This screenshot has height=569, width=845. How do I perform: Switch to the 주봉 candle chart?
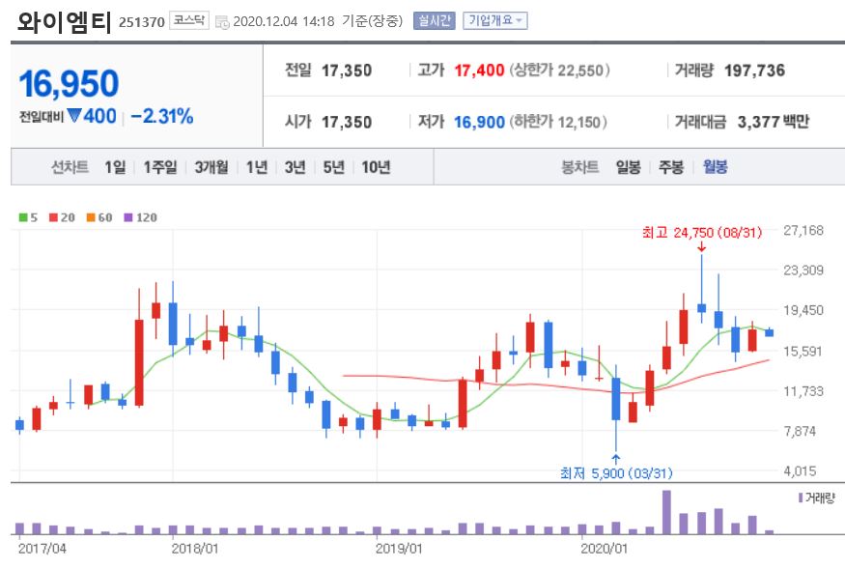[x=671, y=167]
